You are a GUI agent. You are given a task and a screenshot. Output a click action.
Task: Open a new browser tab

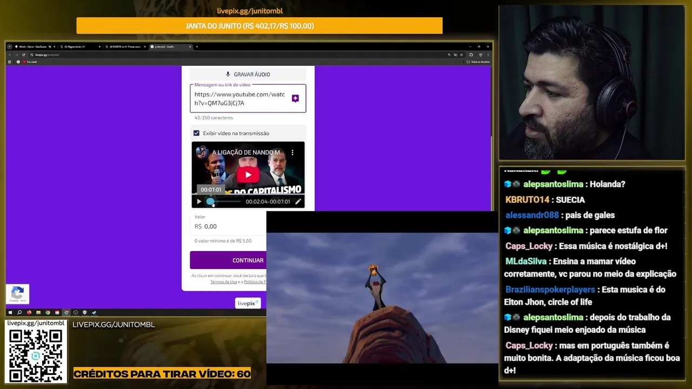pyautogui.click(x=197, y=46)
